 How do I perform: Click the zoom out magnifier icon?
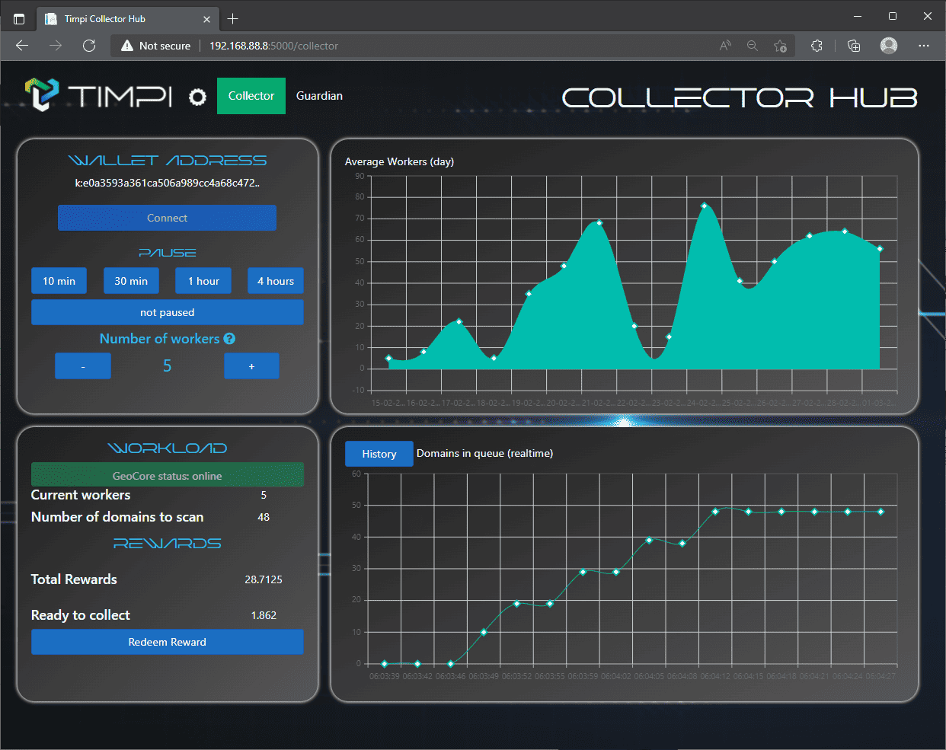[x=753, y=46]
